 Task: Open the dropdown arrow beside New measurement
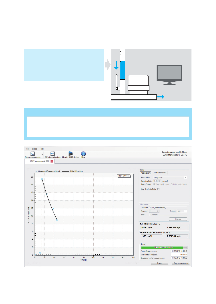(x=42, y=155)
